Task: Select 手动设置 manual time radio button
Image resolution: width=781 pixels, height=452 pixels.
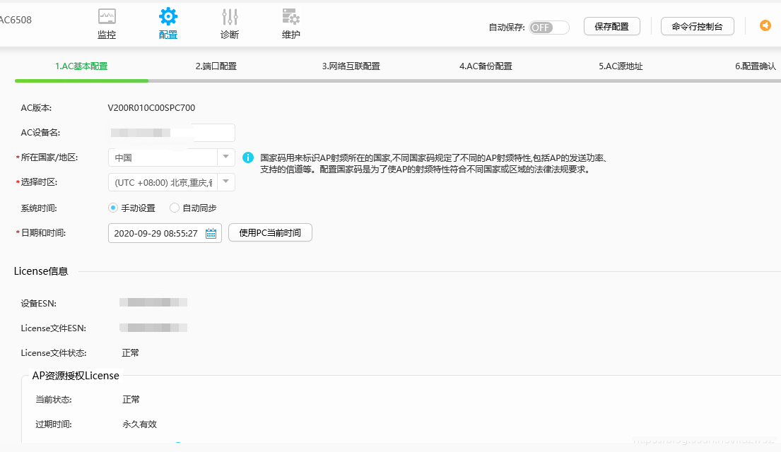Action: [x=113, y=208]
